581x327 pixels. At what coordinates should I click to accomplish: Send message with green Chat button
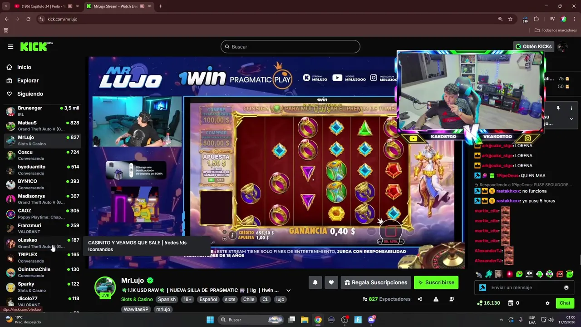[x=565, y=303]
